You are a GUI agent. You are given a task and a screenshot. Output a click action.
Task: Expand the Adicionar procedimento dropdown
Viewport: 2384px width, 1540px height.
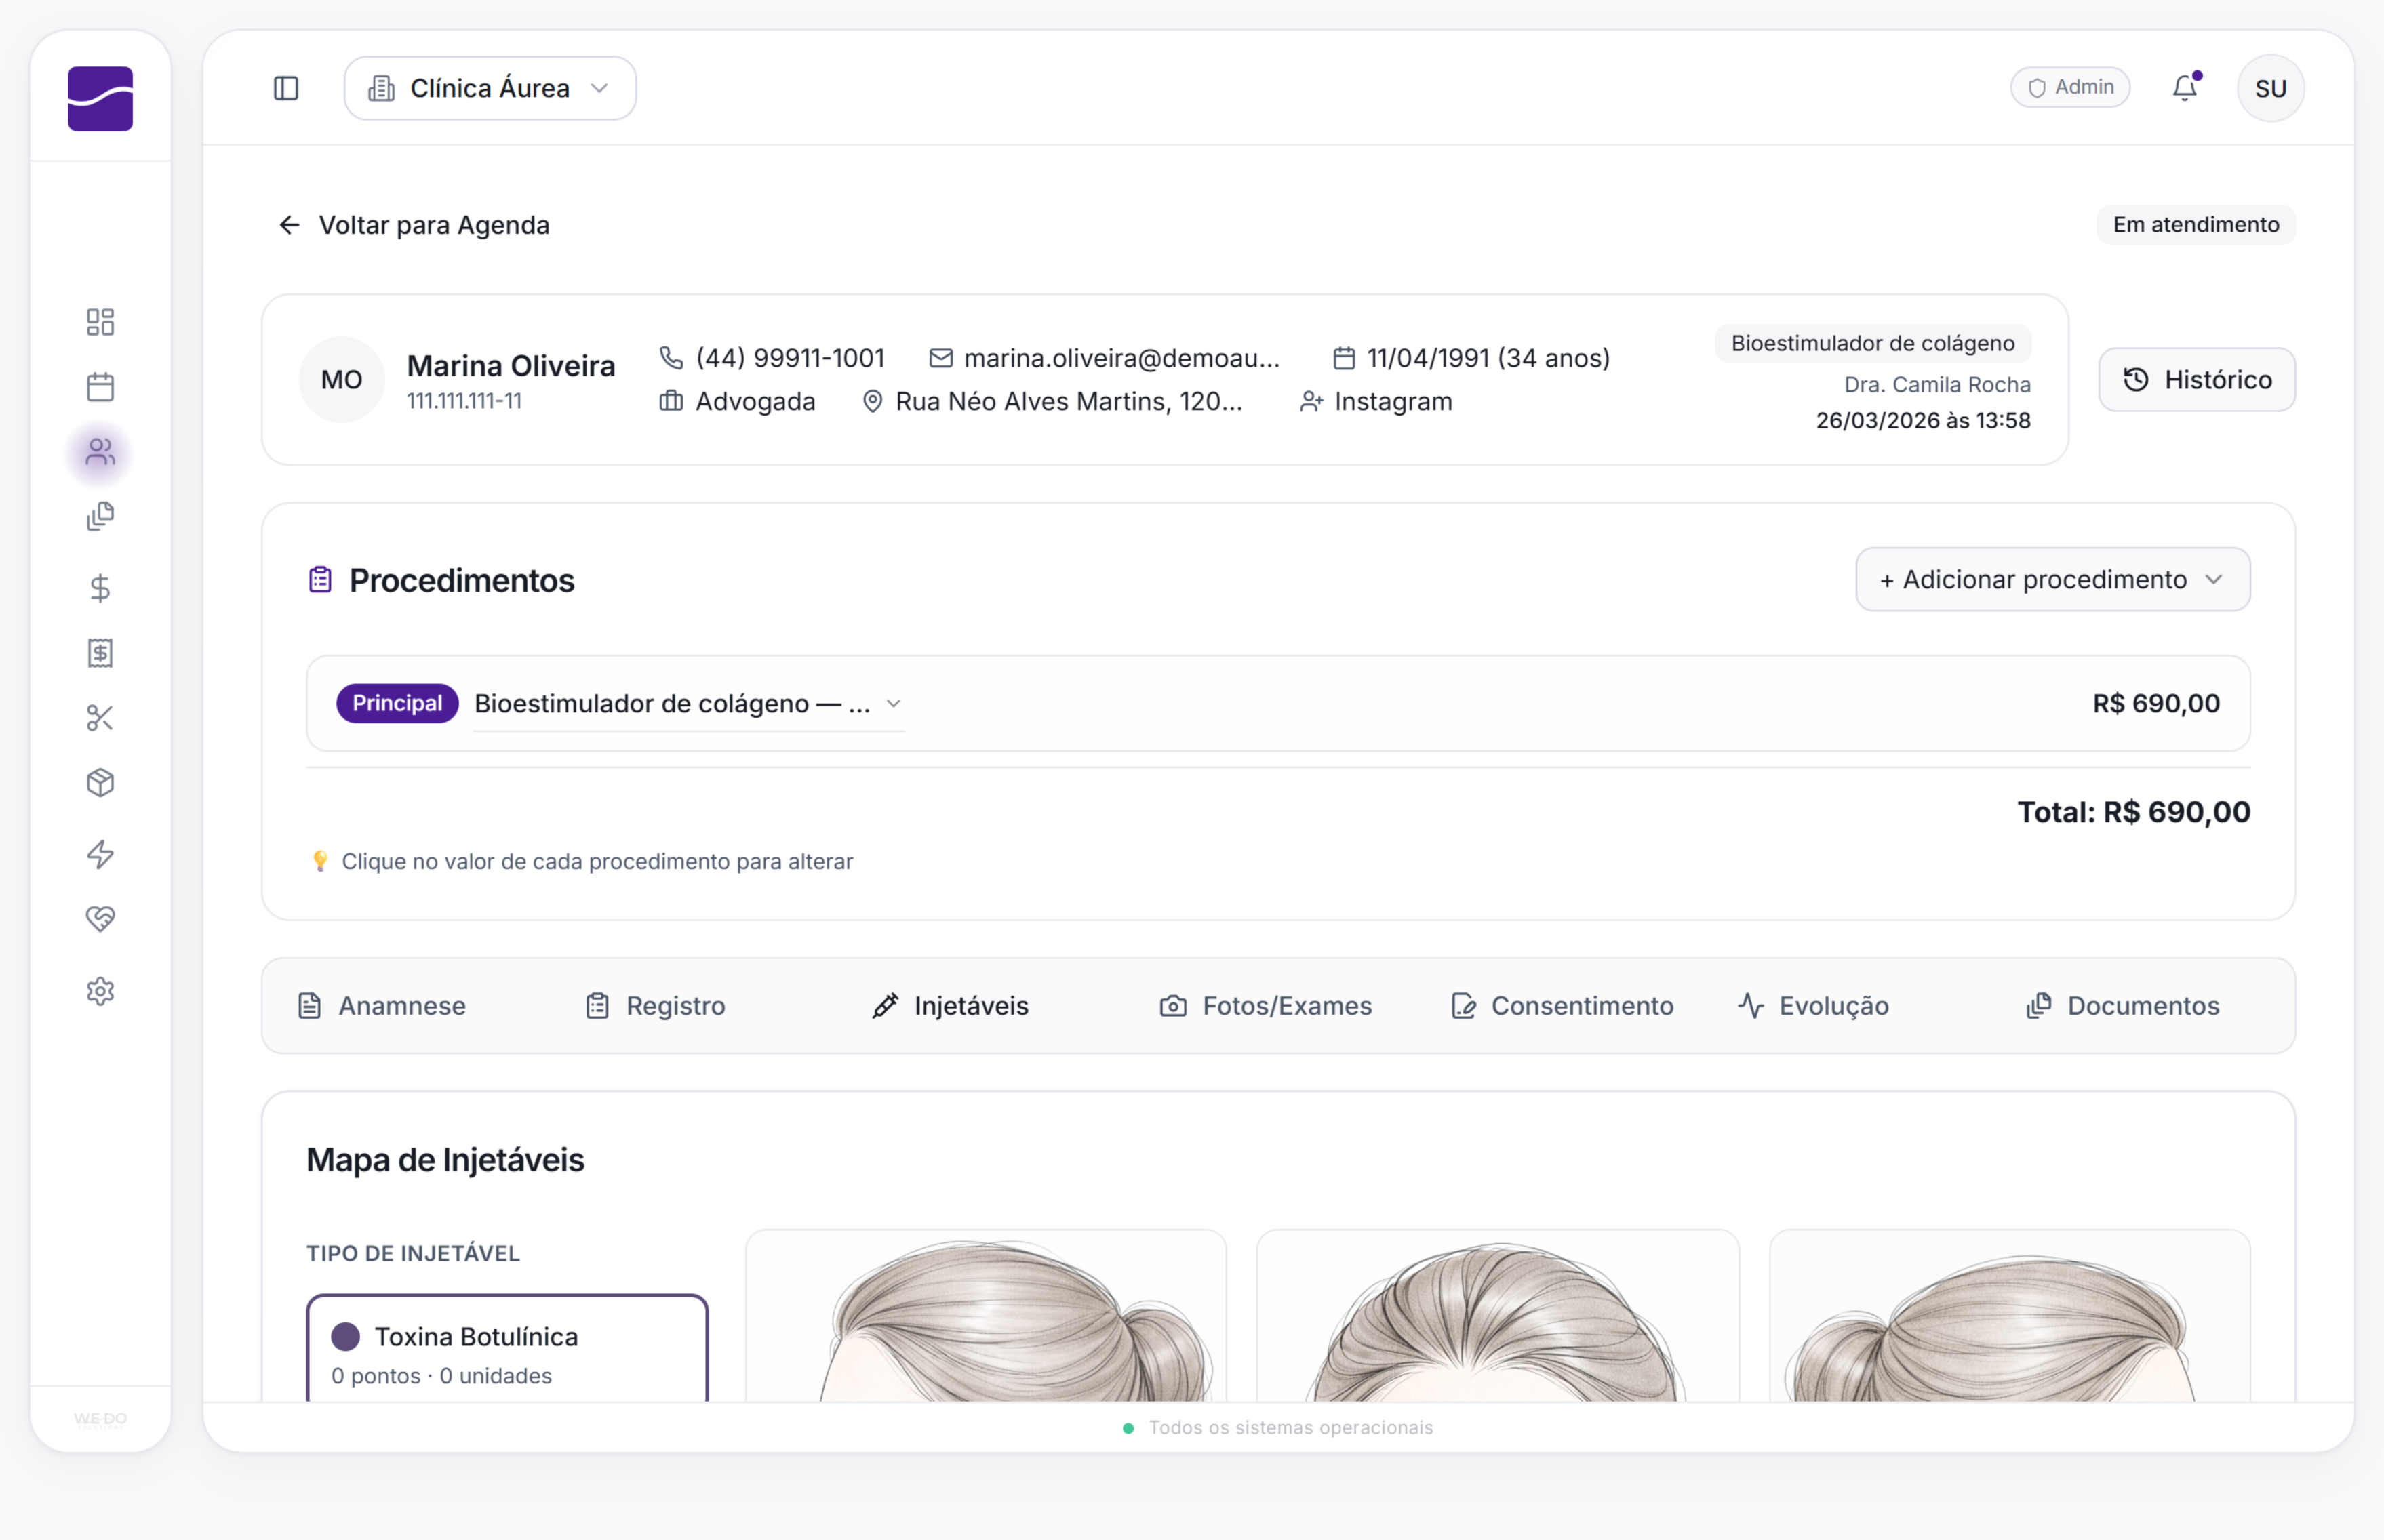tap(2053, 579)
